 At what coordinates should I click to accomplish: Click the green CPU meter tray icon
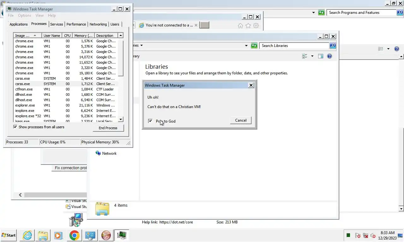click(x=348, y=235)
